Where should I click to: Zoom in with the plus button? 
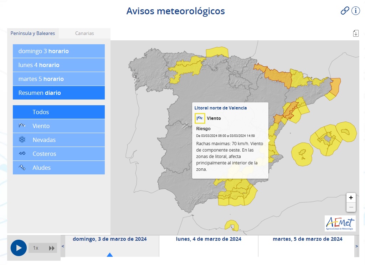pos(351,198)
